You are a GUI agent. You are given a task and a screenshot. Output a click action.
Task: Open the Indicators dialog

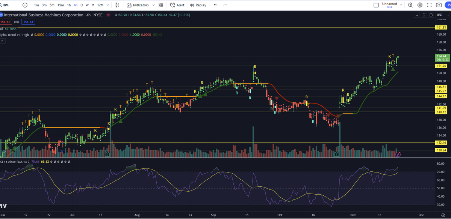click(138, 5)
